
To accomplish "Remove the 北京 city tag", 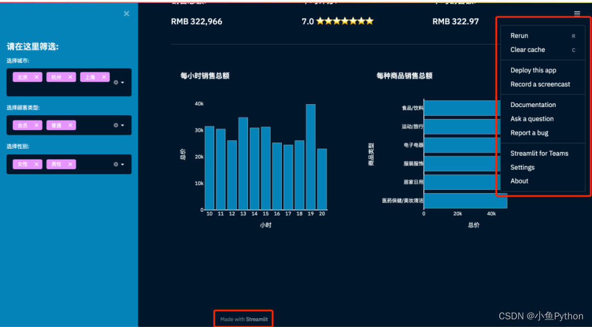I will (36, 77).
